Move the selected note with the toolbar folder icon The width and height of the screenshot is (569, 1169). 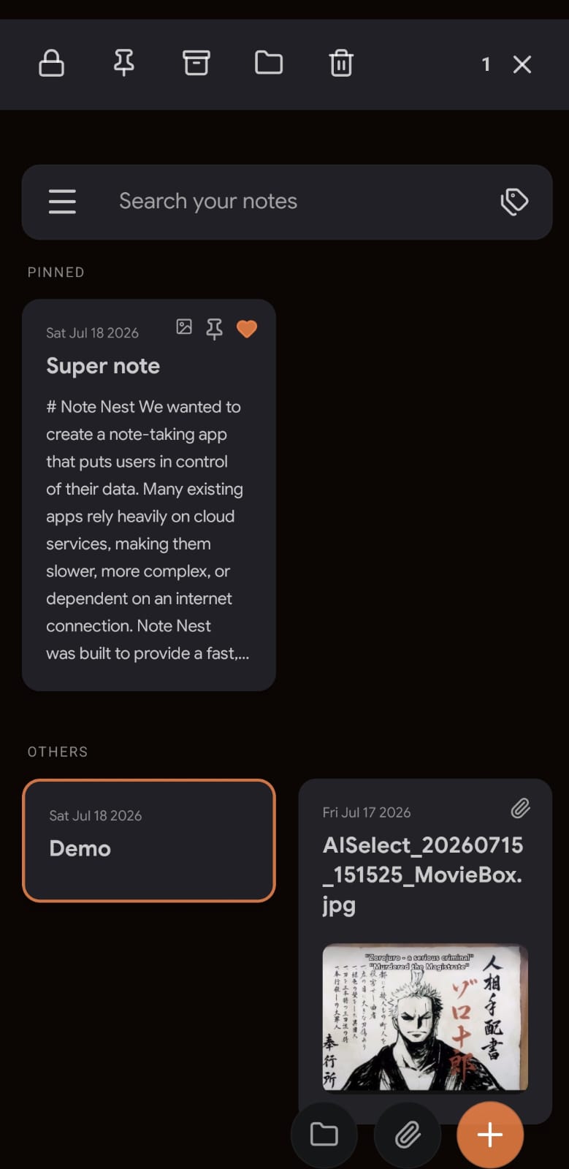tap(269, 64)
